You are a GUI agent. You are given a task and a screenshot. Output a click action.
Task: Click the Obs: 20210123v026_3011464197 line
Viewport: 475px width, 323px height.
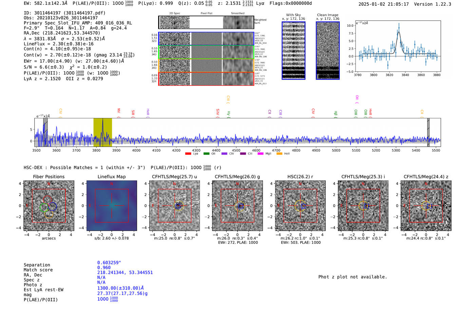tap(61, 18)
